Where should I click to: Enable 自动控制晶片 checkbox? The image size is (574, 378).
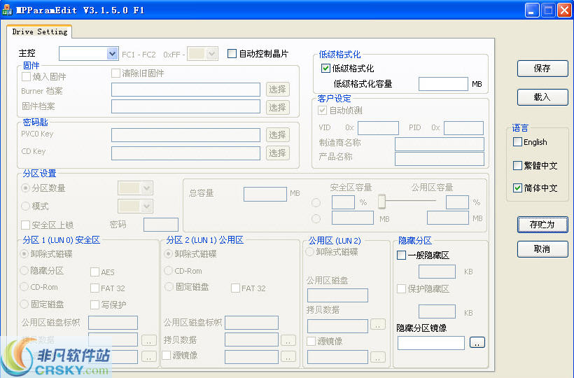point(232,54)
